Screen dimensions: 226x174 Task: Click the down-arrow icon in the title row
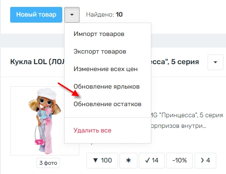[x=215, y=62]
